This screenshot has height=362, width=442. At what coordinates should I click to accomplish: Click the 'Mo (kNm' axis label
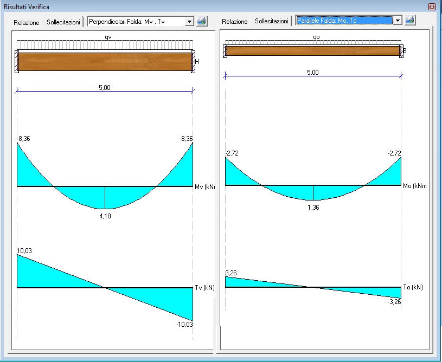415,186
